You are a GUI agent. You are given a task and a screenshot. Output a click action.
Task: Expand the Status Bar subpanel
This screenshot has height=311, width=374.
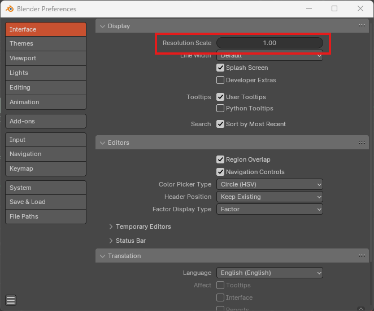(x=111, y=241)
